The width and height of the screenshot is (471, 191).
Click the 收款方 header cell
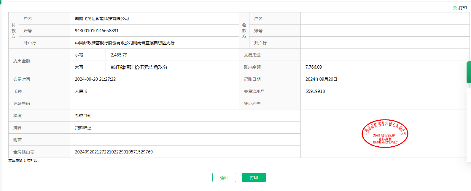244,30
